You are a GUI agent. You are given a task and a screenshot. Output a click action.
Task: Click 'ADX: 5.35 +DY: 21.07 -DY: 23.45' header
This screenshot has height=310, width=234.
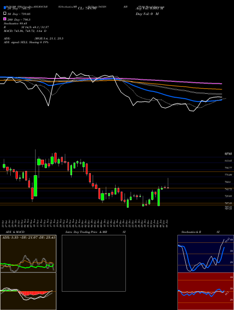coord(29,237)
